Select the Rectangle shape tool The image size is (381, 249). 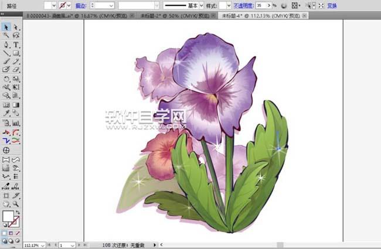[x=16, y=53]
